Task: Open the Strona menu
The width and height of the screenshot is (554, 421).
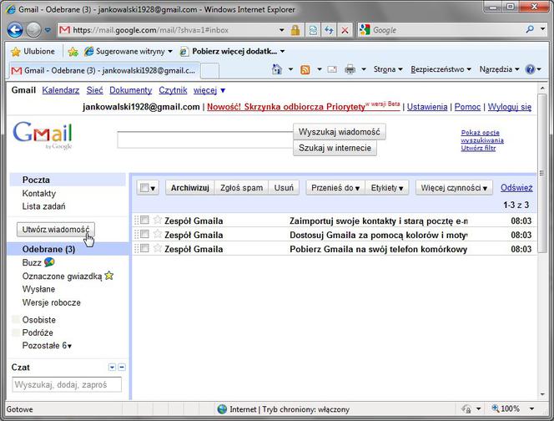Action: tap(388, 69)
